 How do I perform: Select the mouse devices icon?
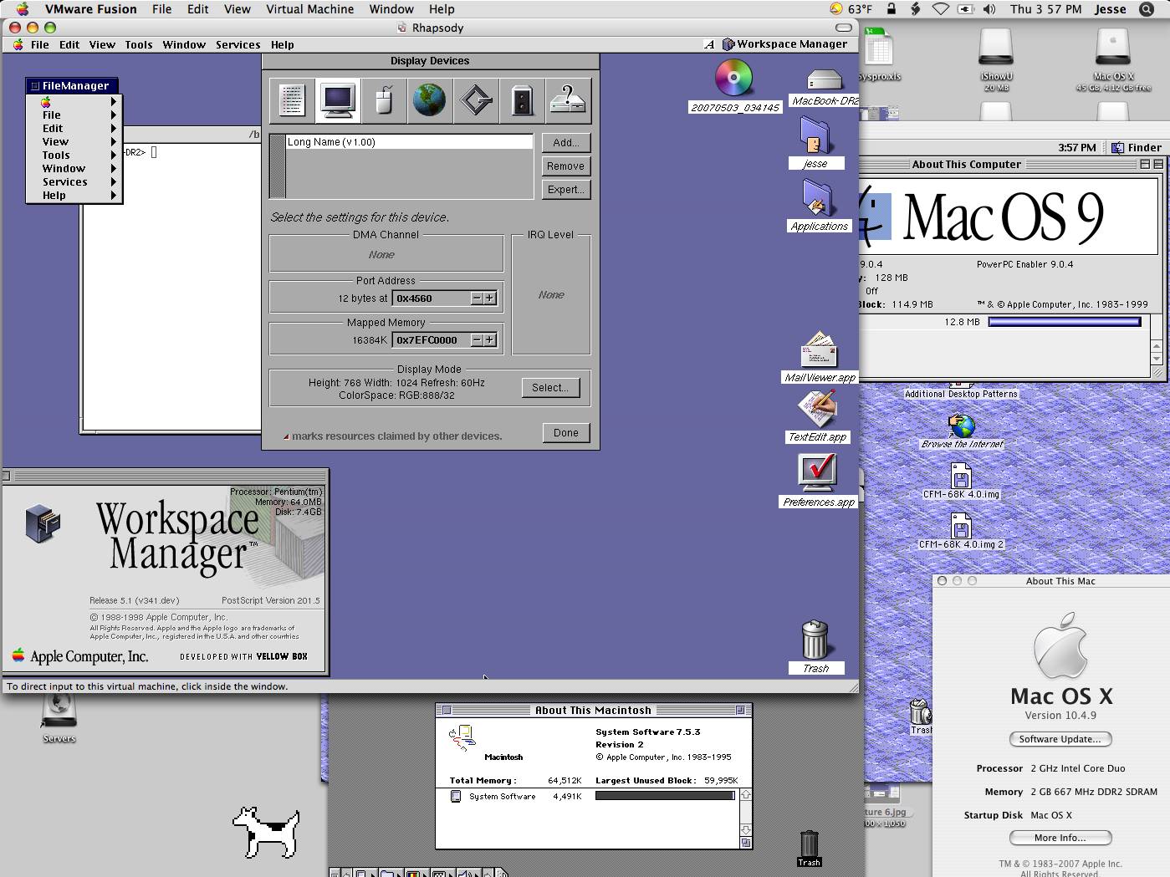(384, 100)
